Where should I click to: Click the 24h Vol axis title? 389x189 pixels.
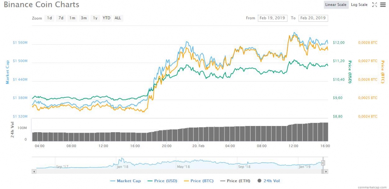tap(12, 130)
